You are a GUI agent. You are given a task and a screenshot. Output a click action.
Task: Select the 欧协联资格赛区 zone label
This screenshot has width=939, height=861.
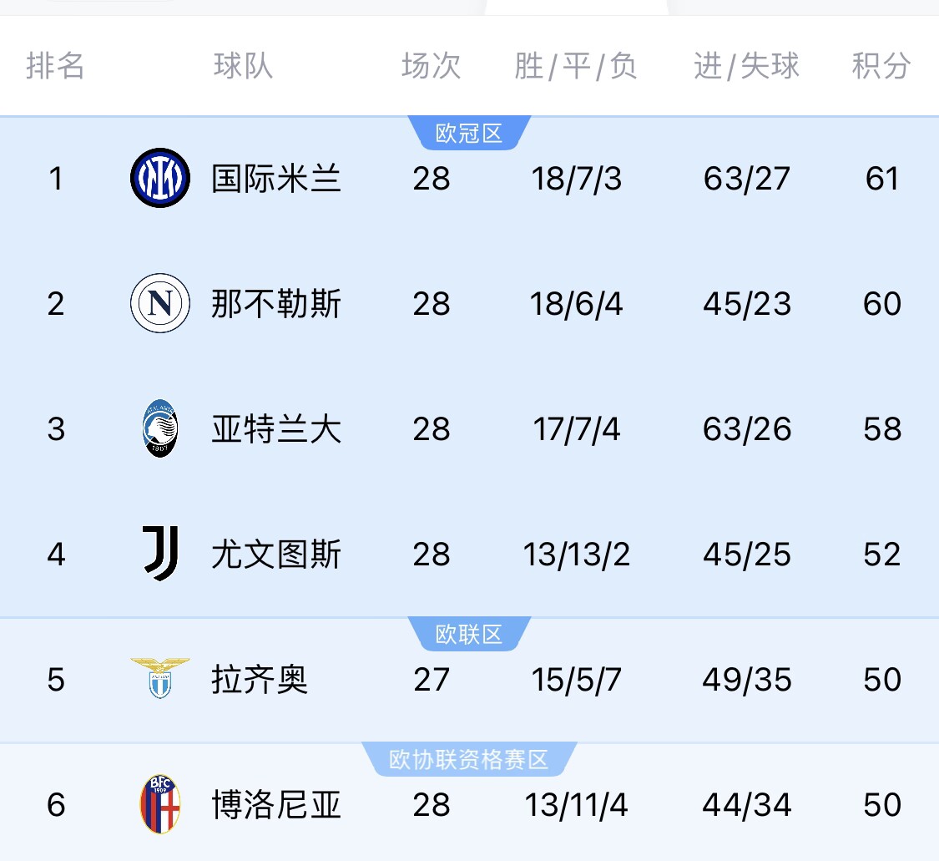click(x=469, y=760)
